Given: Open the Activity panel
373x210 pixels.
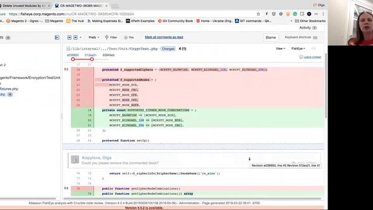Looking at the screenshot, I should pos(308,27).
